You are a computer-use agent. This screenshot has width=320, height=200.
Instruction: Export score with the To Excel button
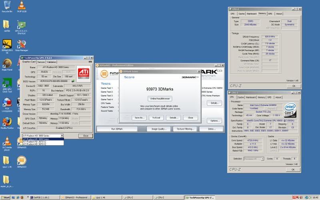pyautogui.click(x=156, y=118)
